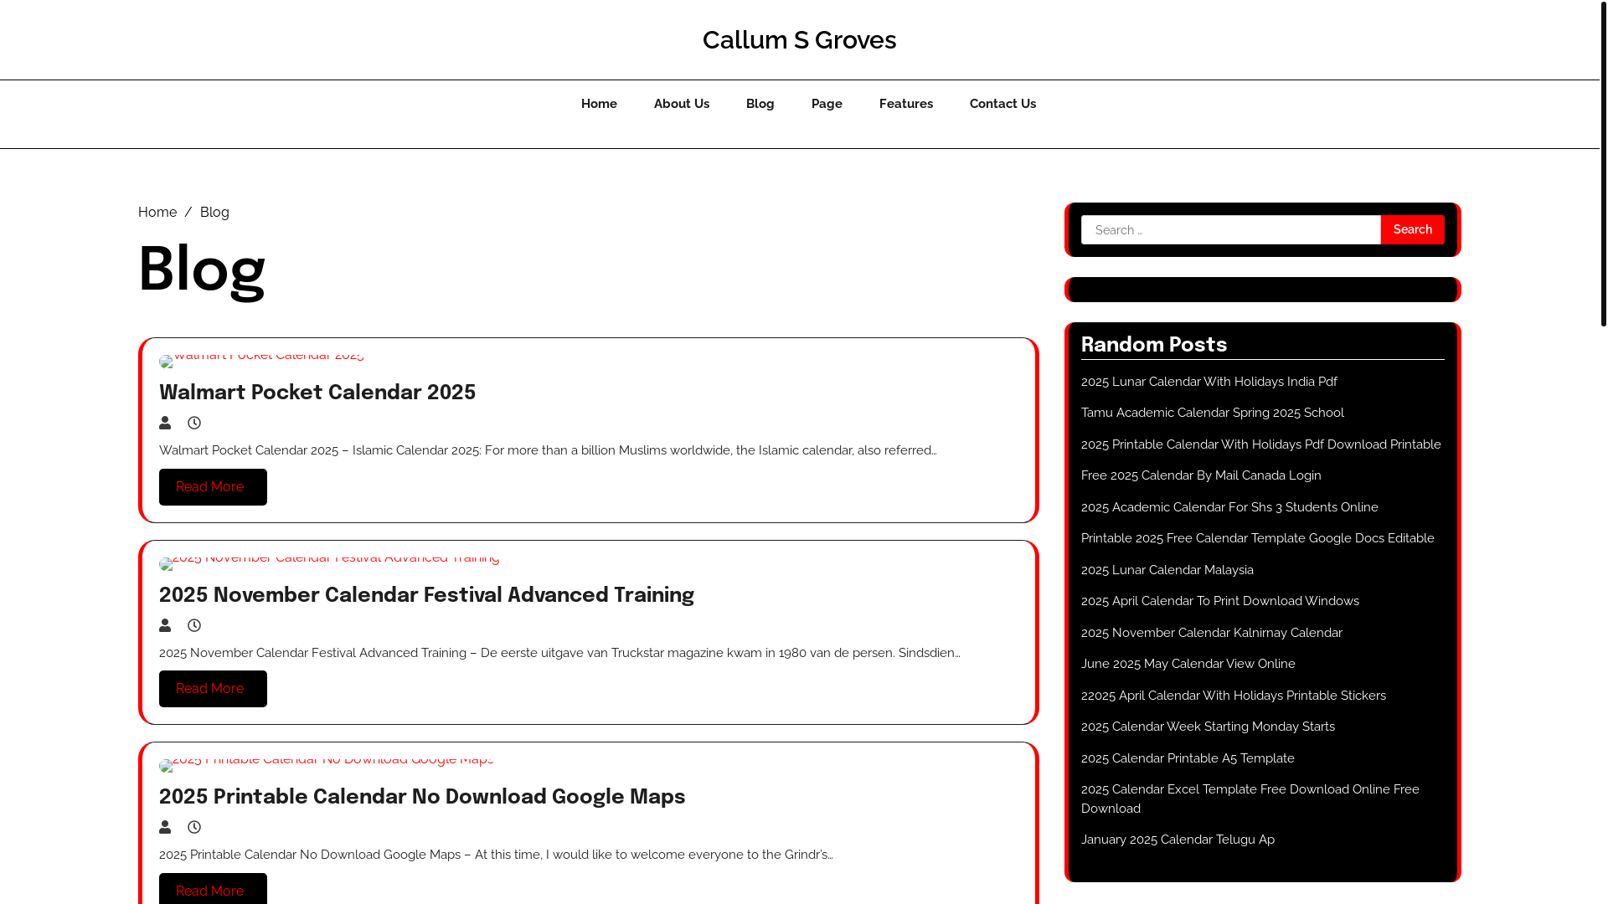
Task: Open 2025 Calendar Excel Template Free Download Online
Action: [1250, 799]
